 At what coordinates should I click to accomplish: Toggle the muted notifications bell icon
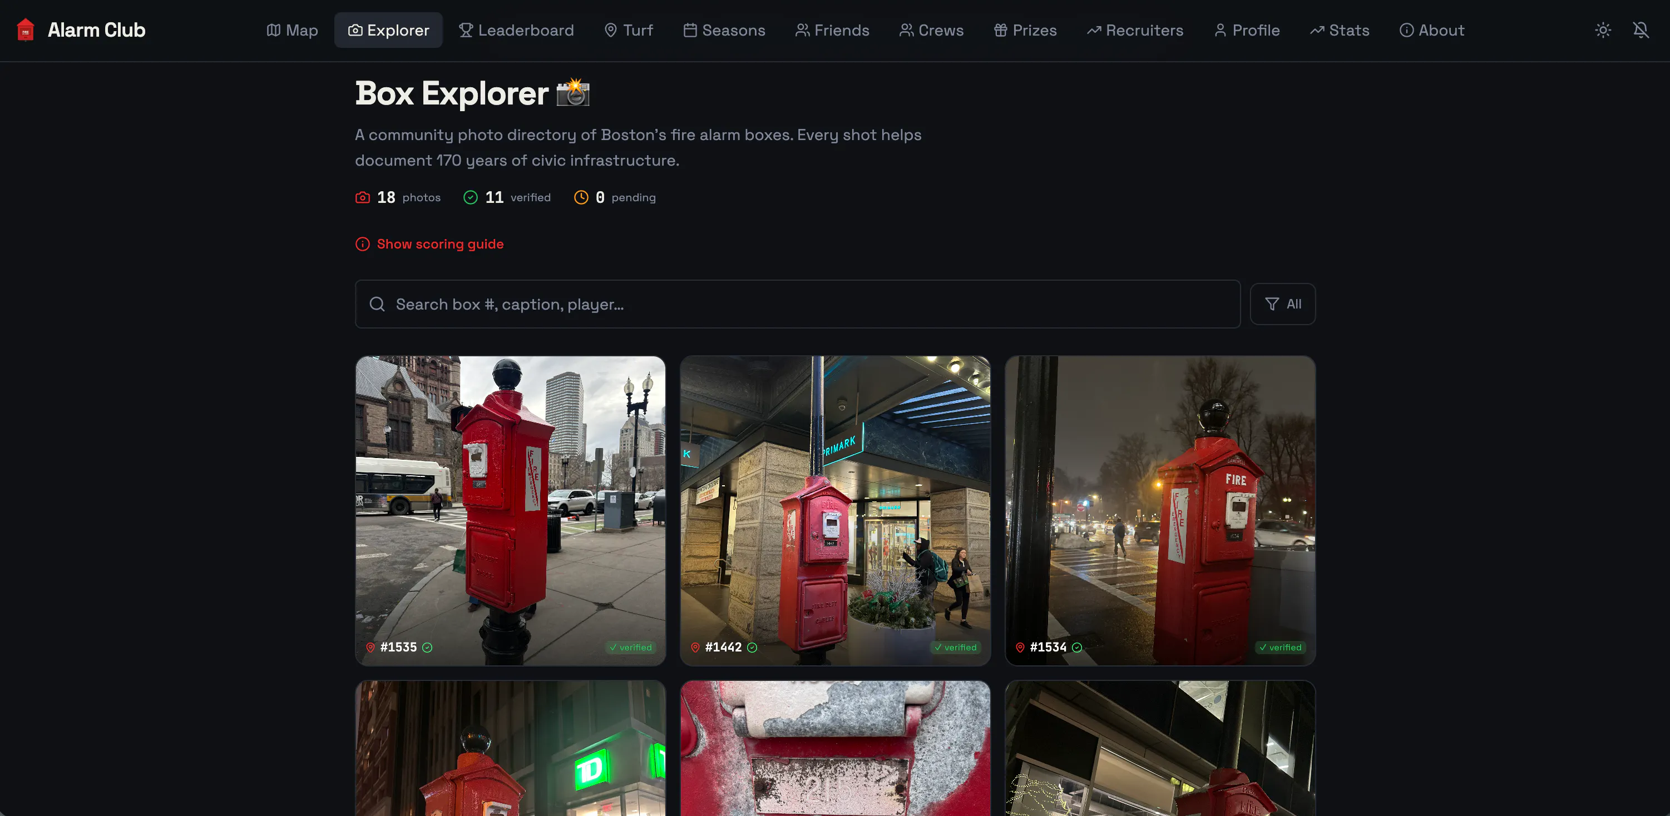pos(1640,31)
